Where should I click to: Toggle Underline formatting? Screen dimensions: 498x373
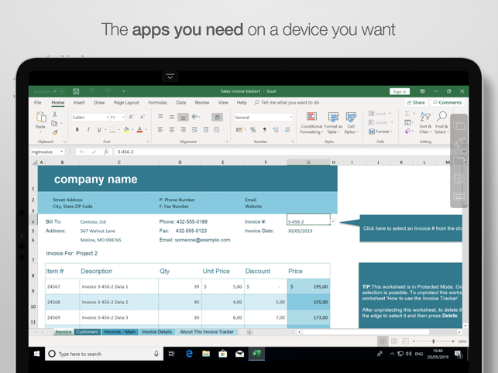click(x=99, y=129)
